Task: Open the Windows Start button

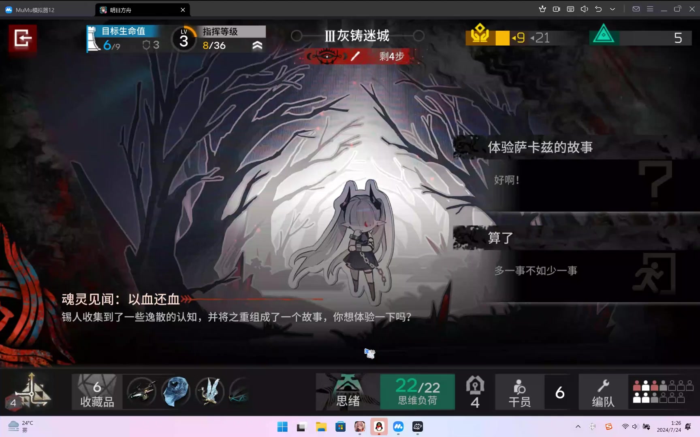Action: click(282, 426)
